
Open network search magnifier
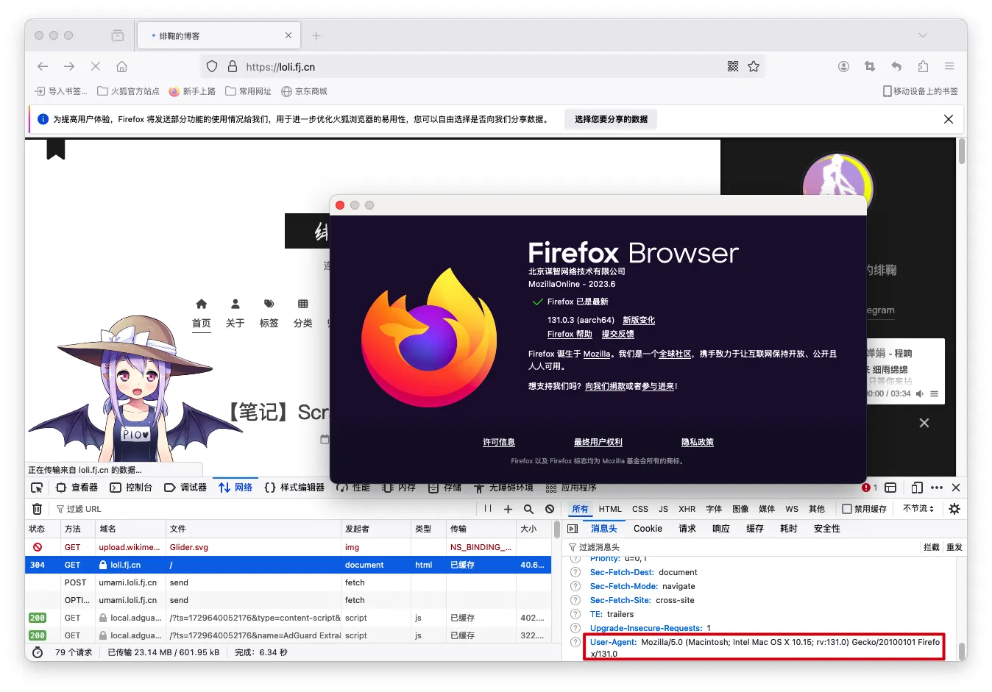(528, 509)
